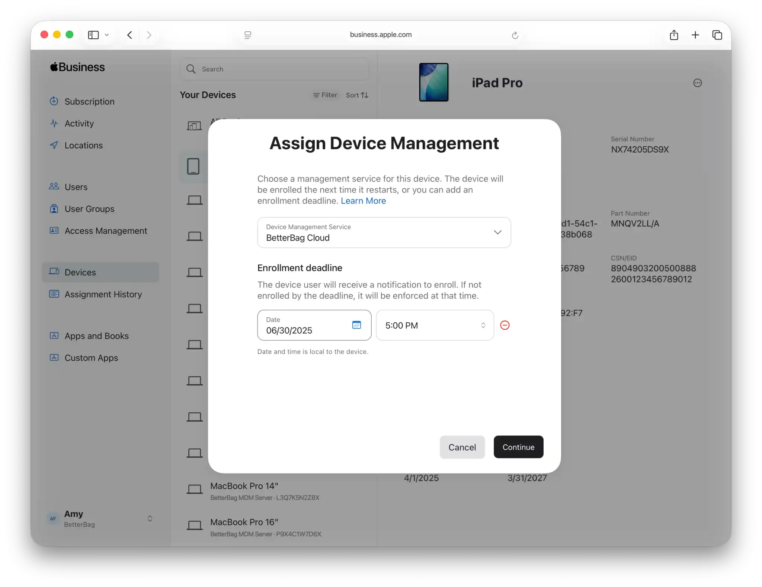Click the ellipsis menu next to iPad Pro
The height and width of the screenshot is (587, 762).
click(x=697, y=83)
